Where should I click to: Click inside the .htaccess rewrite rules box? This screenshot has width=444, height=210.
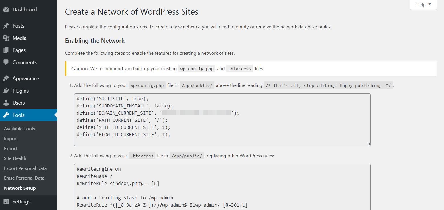pyautogui.click(x=222, y=186)
